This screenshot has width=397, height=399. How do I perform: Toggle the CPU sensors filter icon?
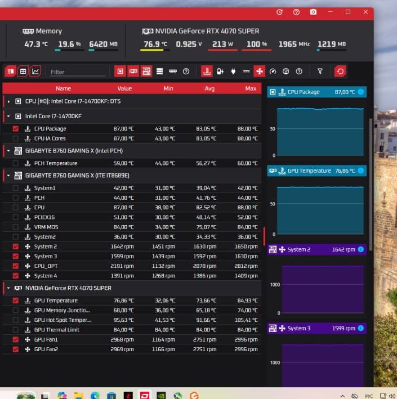point(120,71)
